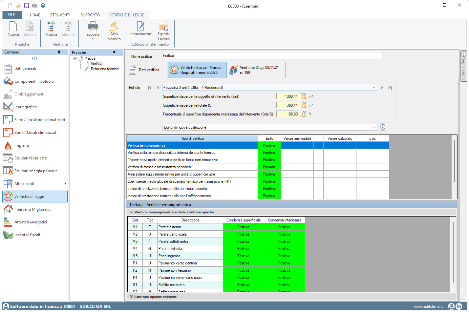Click the new document icon in title bar

pyautogui.click(x=10, y=6)
